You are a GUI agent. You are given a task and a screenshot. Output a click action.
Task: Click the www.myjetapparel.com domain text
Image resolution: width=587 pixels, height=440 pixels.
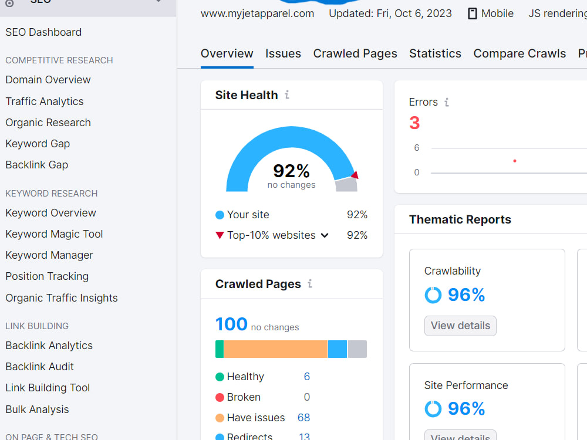click(257, 14)
